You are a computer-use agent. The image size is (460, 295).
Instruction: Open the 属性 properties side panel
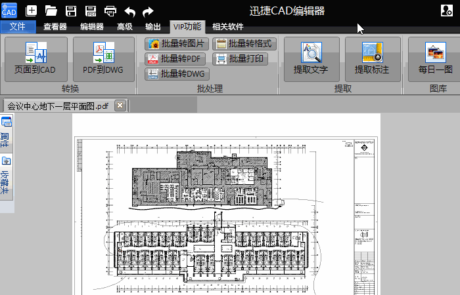[7, 133]
